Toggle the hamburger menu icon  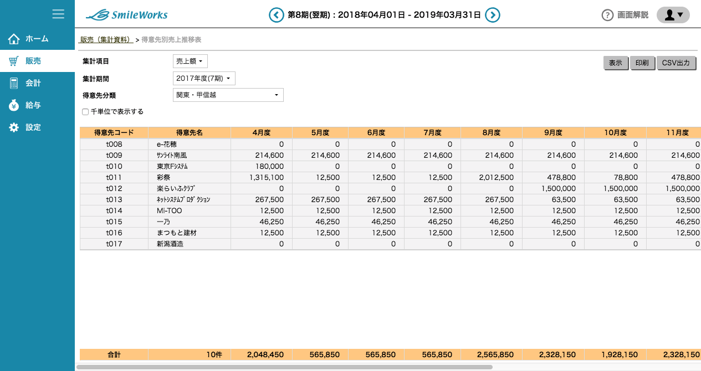58,14
